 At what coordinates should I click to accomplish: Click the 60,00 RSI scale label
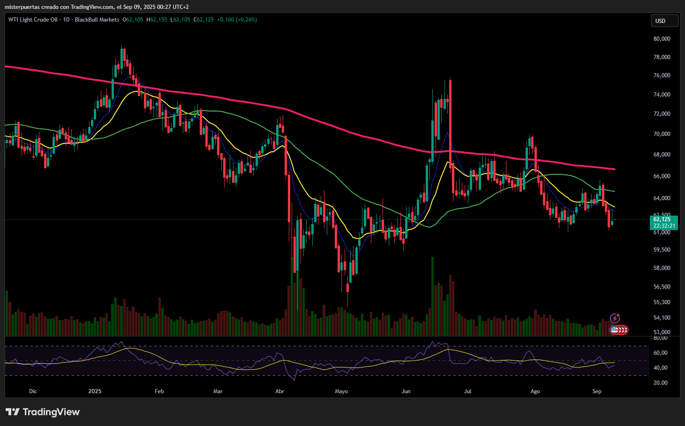pos(660,353)
